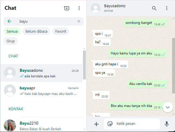Click the 'ha?' message
Screen dimensions: 175x132
(x=102, y=42)
